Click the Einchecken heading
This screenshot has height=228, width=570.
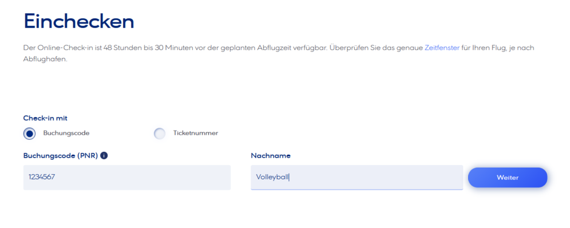78,21
